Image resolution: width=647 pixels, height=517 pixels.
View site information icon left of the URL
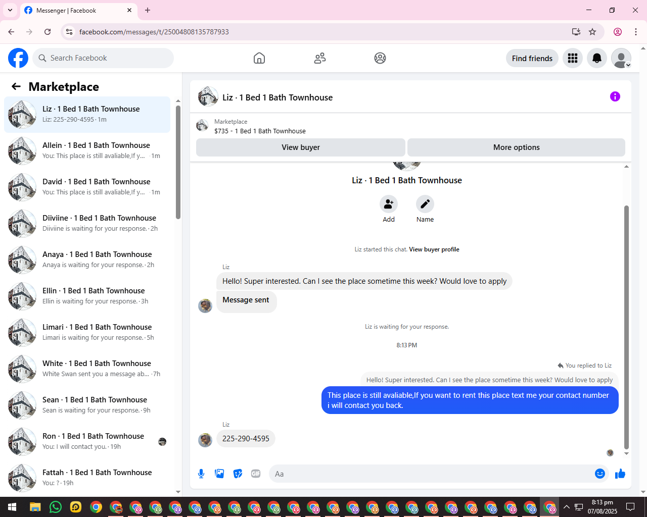coord(69,32)
